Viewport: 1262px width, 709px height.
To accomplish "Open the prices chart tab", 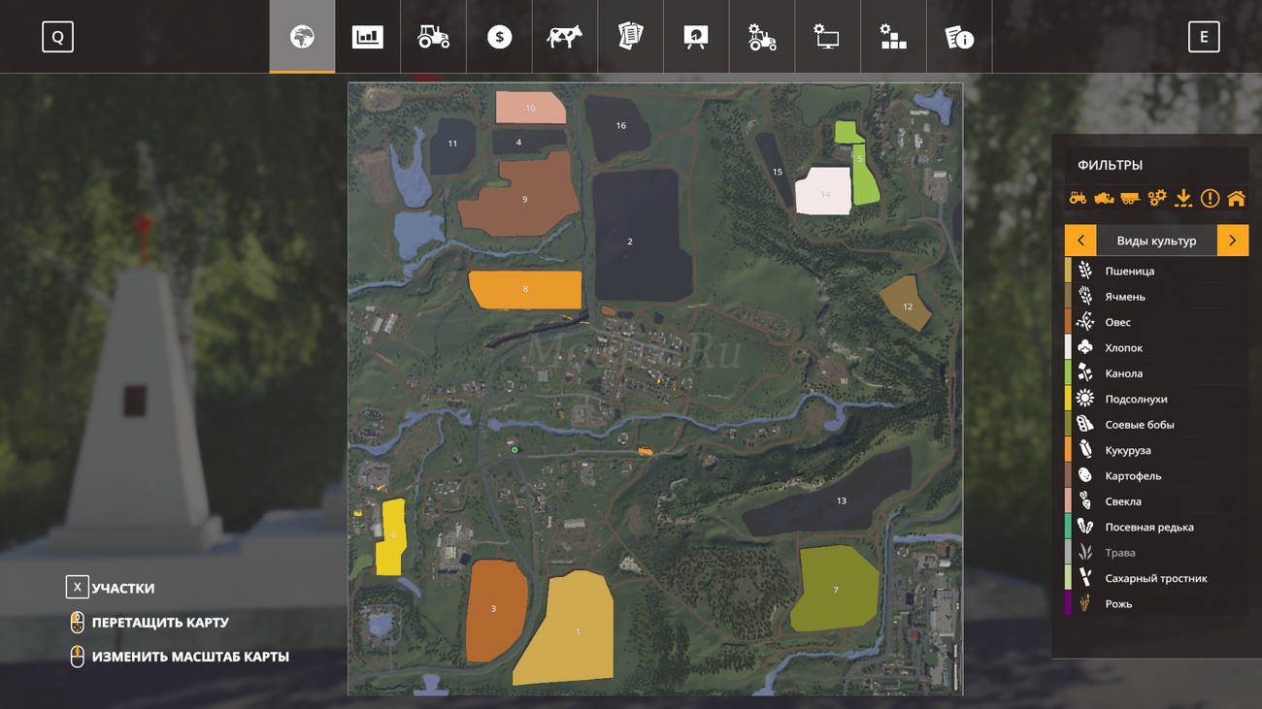I will pyautogui.click(x=368, y=37).
